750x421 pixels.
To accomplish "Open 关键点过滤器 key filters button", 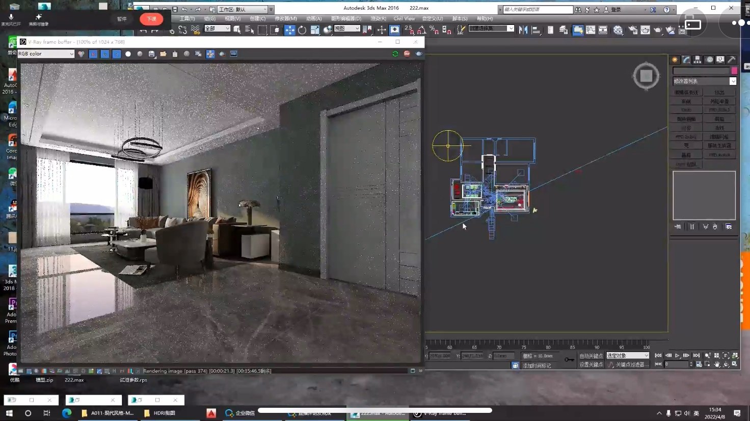I will click(632, 364).
